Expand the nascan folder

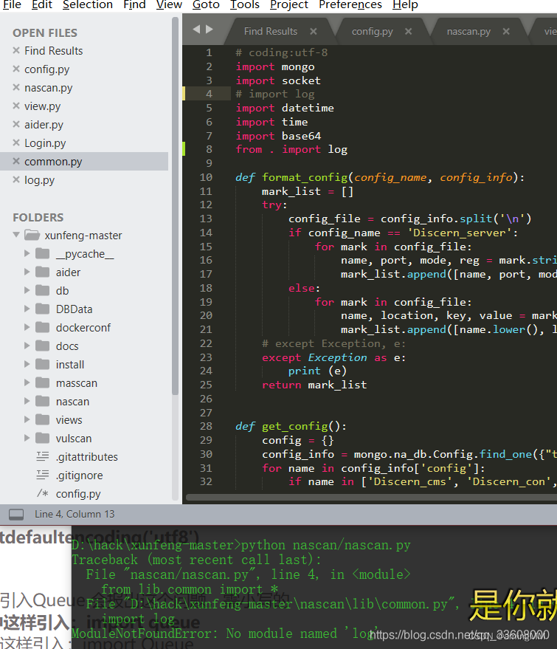27,401
